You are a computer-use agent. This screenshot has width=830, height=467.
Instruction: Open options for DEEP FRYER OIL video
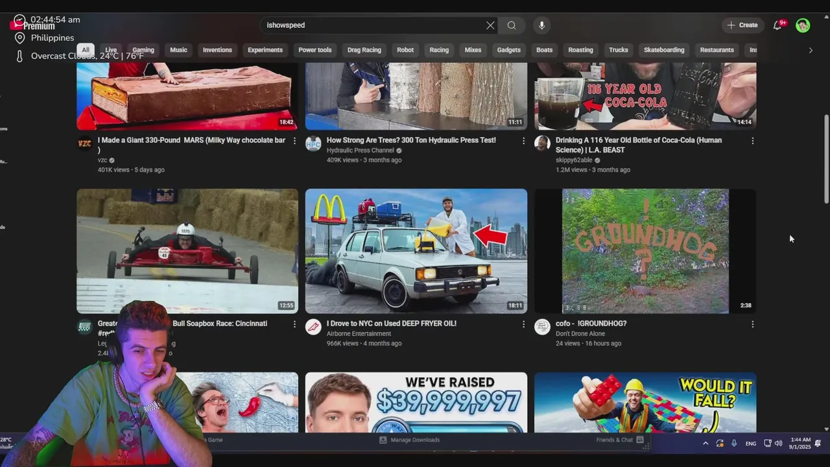(523, 324)
